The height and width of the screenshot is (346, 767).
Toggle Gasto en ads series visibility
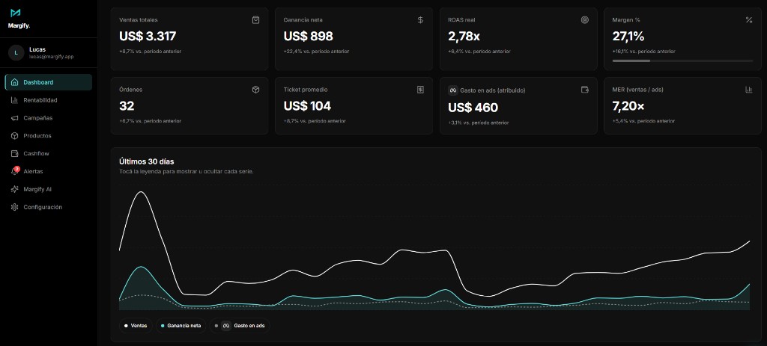point(240,326)
